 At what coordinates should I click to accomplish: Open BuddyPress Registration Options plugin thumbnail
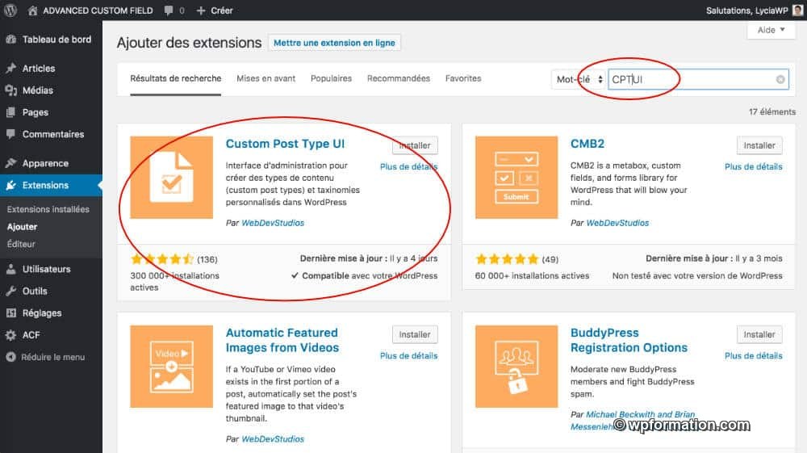coord(516,366)
